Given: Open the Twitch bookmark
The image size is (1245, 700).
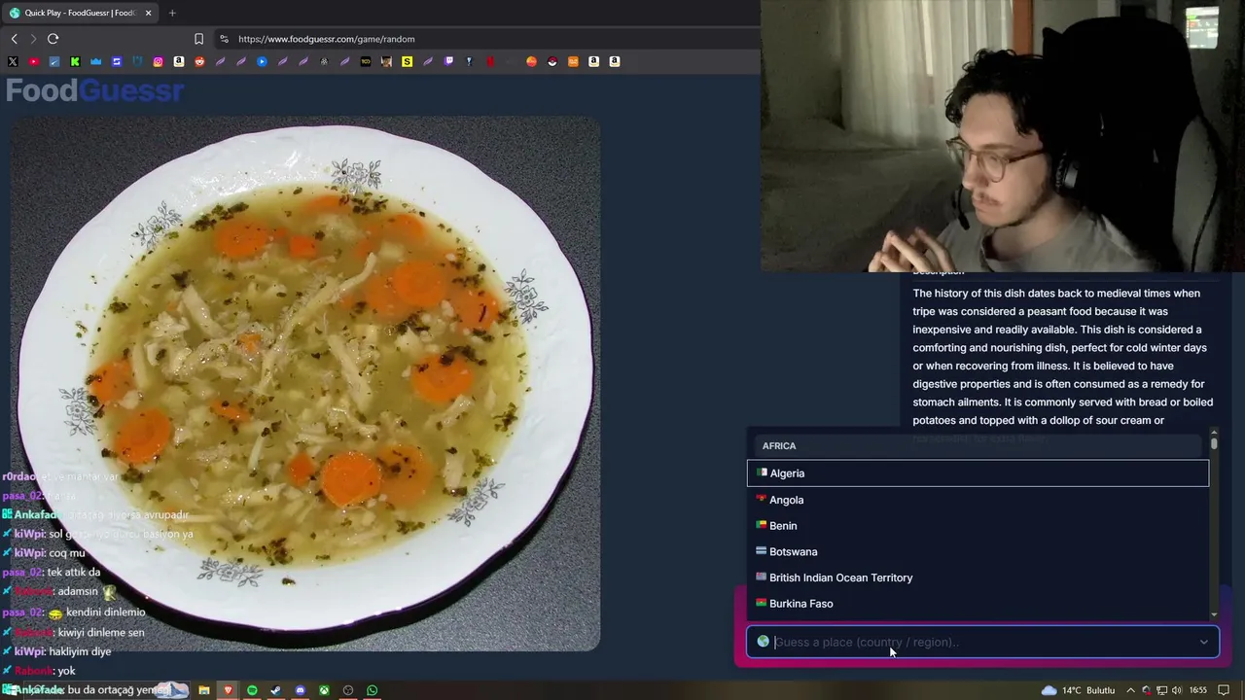Looking at the screenshot, I should pyautogui.click(x=448, y=61).
